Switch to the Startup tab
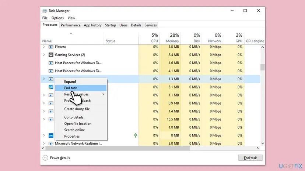The height and width of the screenshot is (171, 305). coord(110,25)
